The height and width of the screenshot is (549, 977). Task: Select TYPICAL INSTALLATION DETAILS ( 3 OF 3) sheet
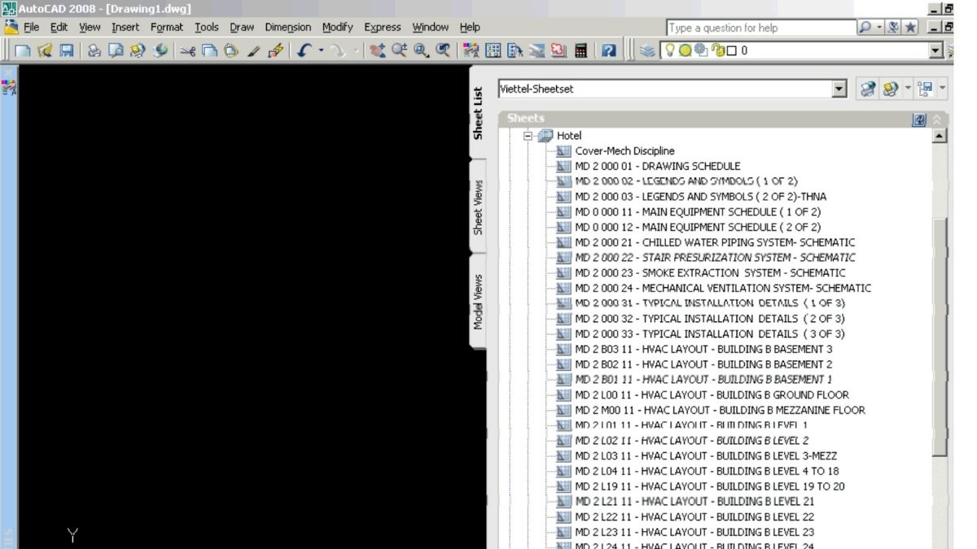pos(710,334)
